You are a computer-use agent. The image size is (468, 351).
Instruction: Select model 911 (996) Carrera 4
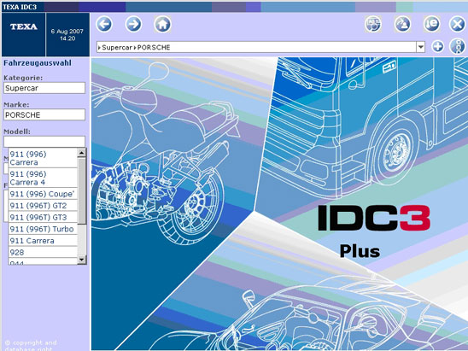tap(43, 178)
